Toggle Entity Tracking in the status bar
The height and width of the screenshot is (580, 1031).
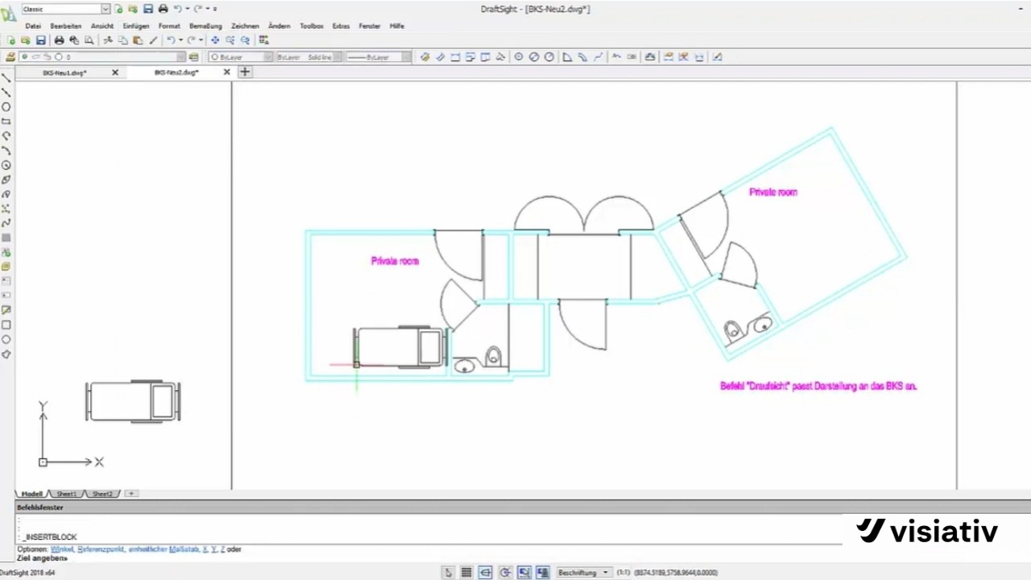point(543,573)
